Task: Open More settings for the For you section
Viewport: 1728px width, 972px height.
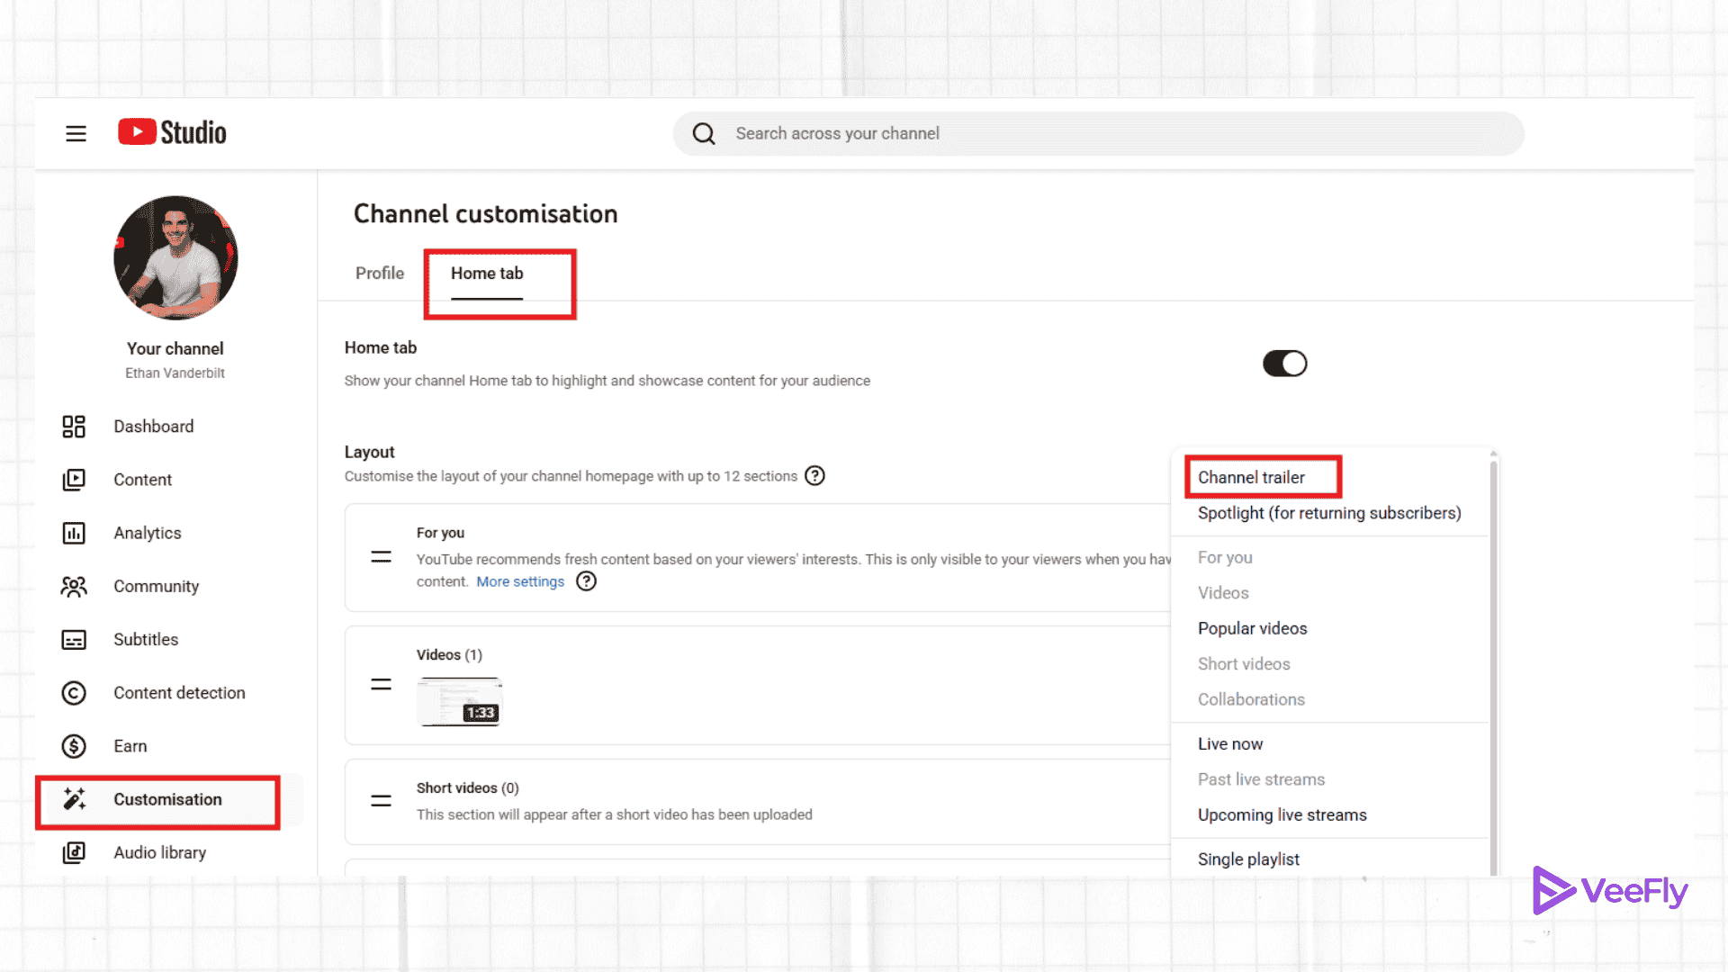Action: click(x=519, y=581)
